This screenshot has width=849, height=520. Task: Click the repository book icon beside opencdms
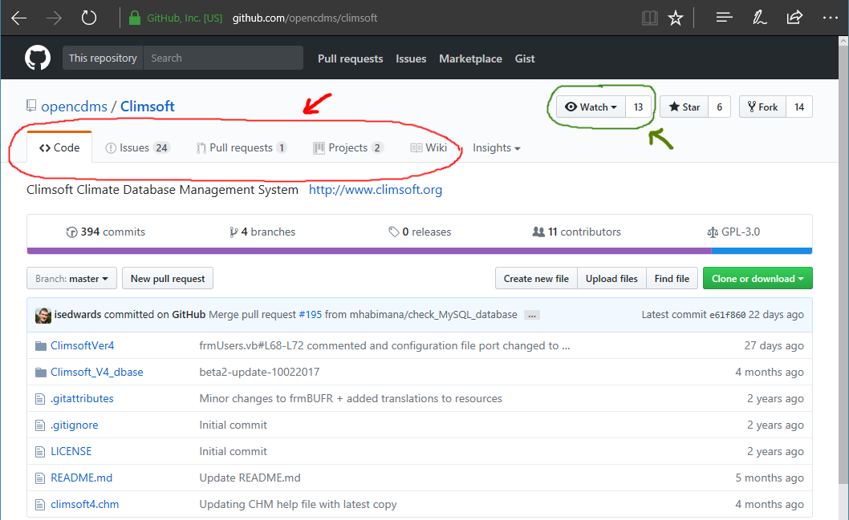coord(31,106)
